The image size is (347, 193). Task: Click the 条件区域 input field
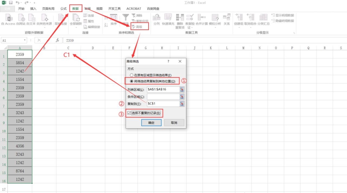[163, 96]
